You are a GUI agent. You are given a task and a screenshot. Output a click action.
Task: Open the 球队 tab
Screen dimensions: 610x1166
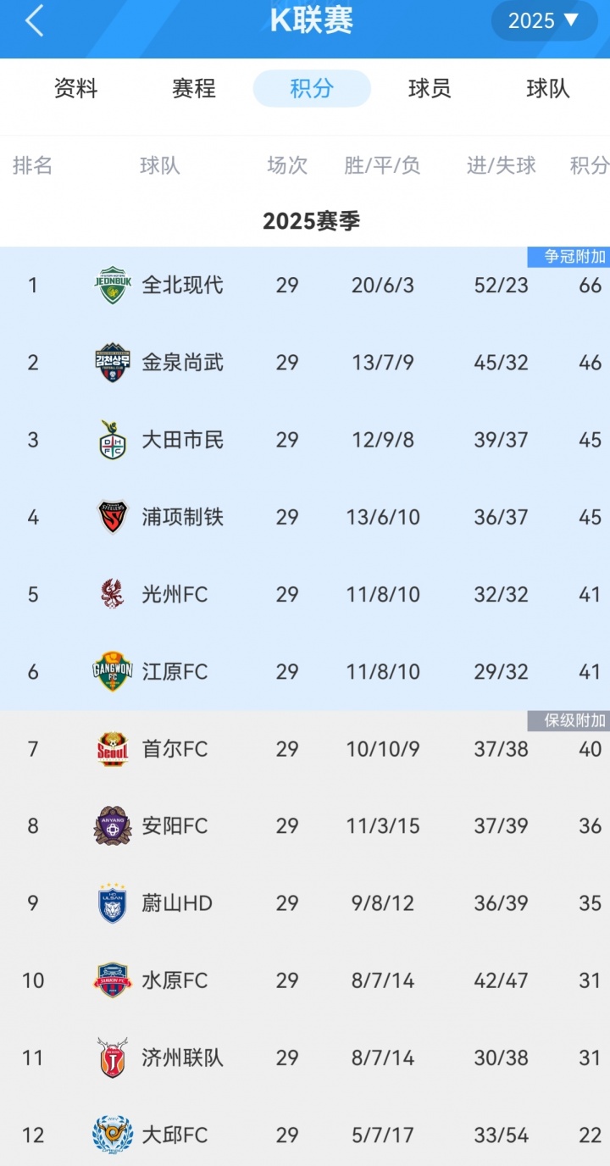[x=547, y=88]
